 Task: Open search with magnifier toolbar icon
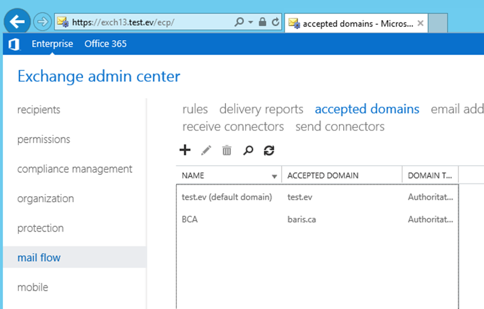coord(248,151)
